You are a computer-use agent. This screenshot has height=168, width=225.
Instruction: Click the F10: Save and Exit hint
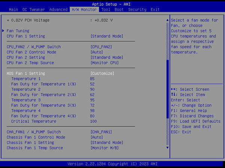pyautogui.click(x=191, y=127)
